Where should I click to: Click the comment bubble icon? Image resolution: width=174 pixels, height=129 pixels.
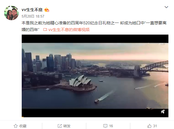pyautogui.click(x=105, y=126)
